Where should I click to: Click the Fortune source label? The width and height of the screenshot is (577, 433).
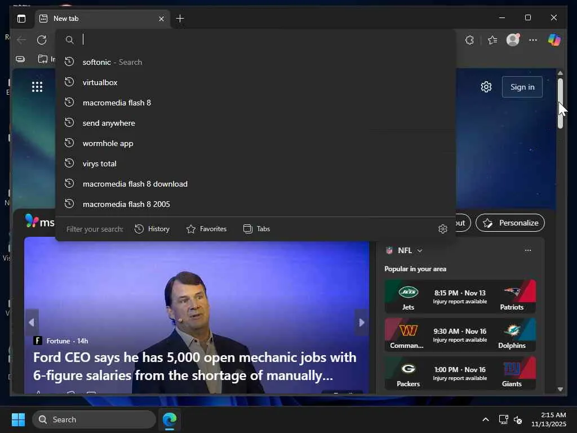[x=58, y=341]
